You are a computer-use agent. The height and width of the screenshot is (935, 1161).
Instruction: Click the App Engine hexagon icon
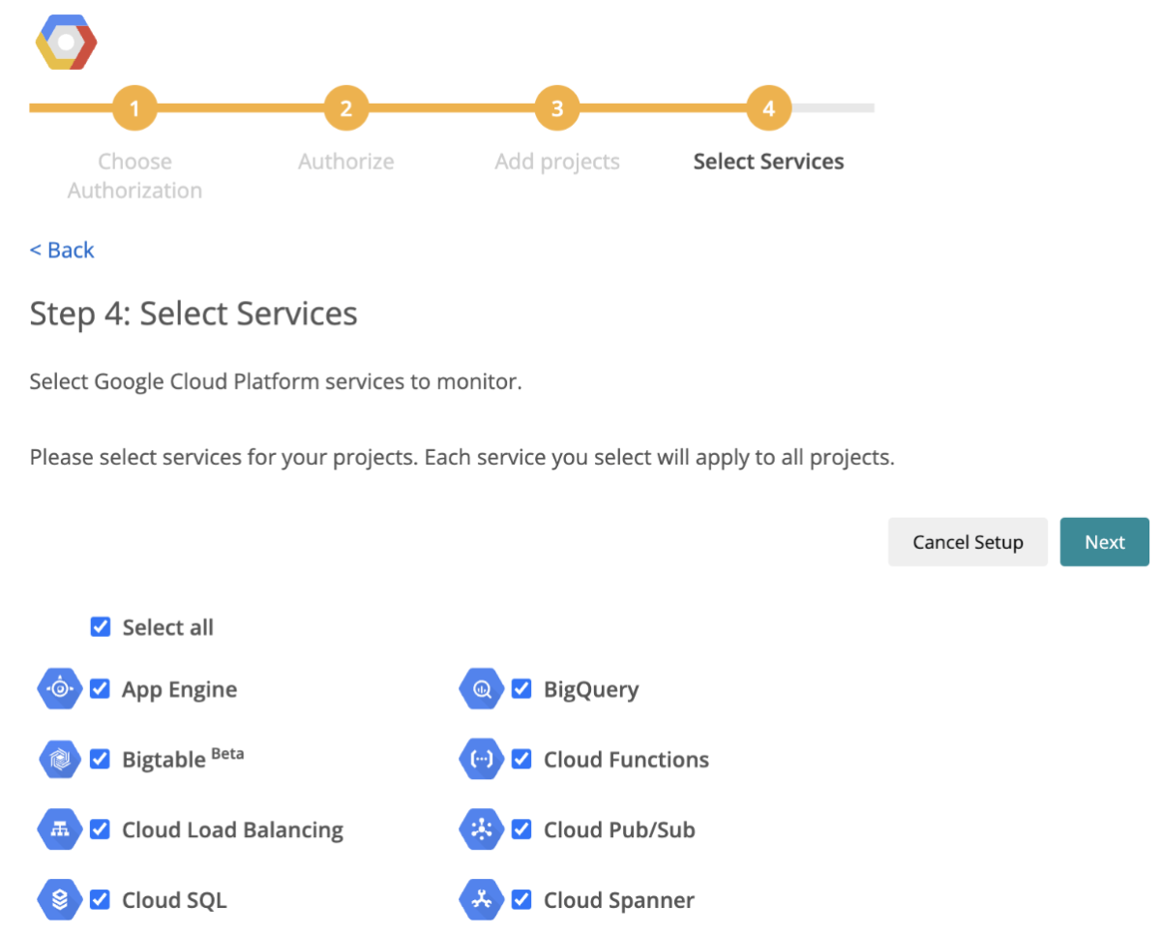60,689
